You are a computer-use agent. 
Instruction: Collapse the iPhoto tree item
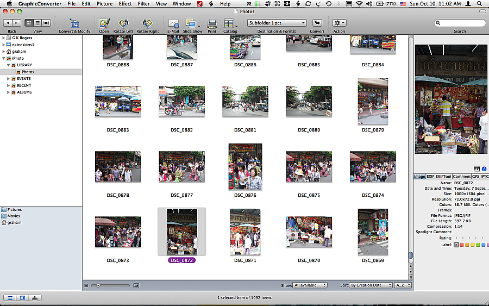point(4,58)
